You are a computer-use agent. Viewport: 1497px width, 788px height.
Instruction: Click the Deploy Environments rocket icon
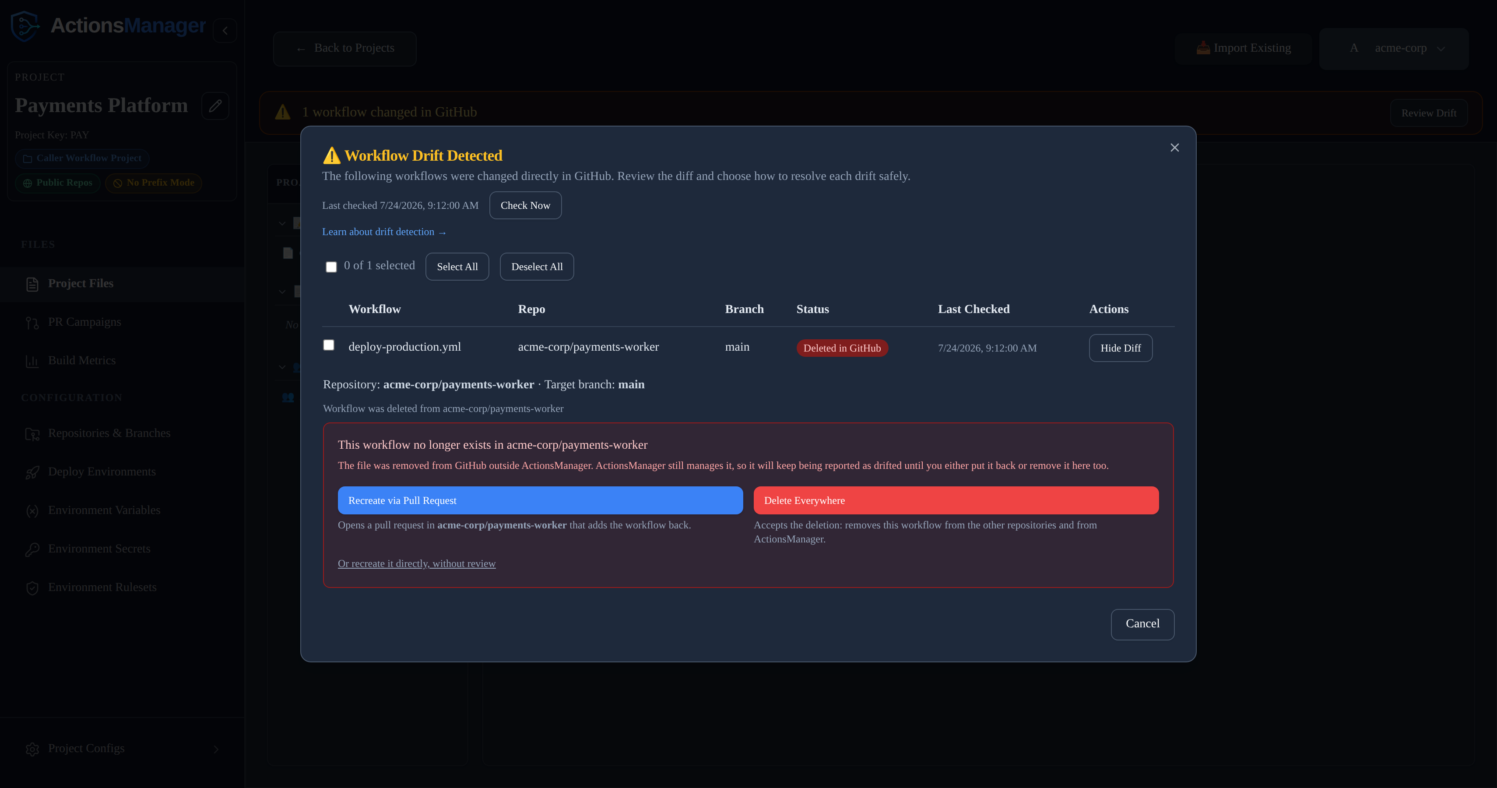tap(32, 472)
